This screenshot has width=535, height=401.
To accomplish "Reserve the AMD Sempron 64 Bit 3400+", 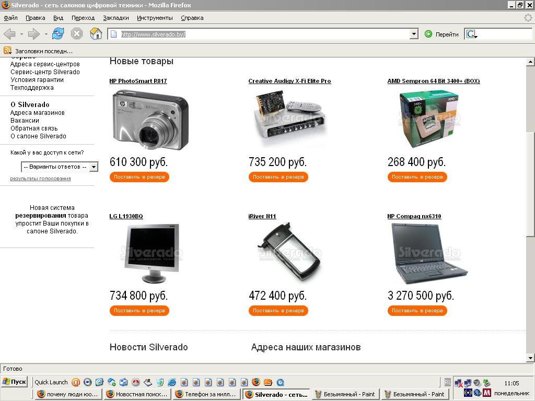I will click(417, 177).
